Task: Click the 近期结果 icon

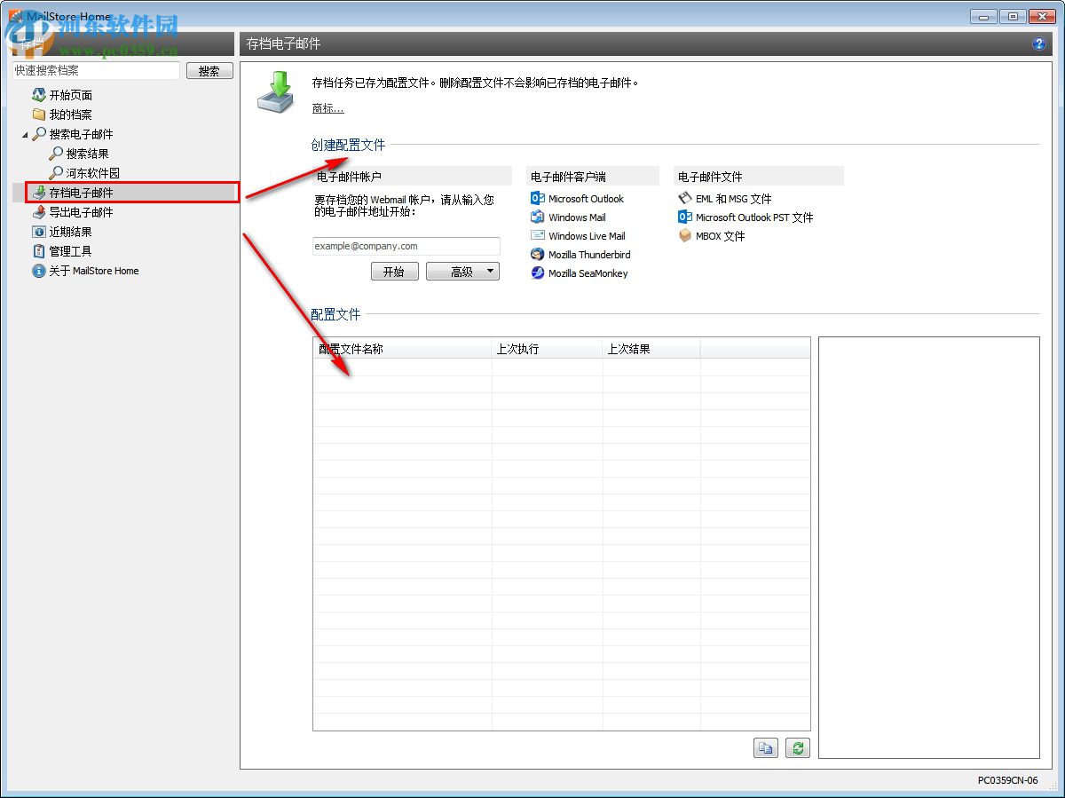Action: point(39,232)
